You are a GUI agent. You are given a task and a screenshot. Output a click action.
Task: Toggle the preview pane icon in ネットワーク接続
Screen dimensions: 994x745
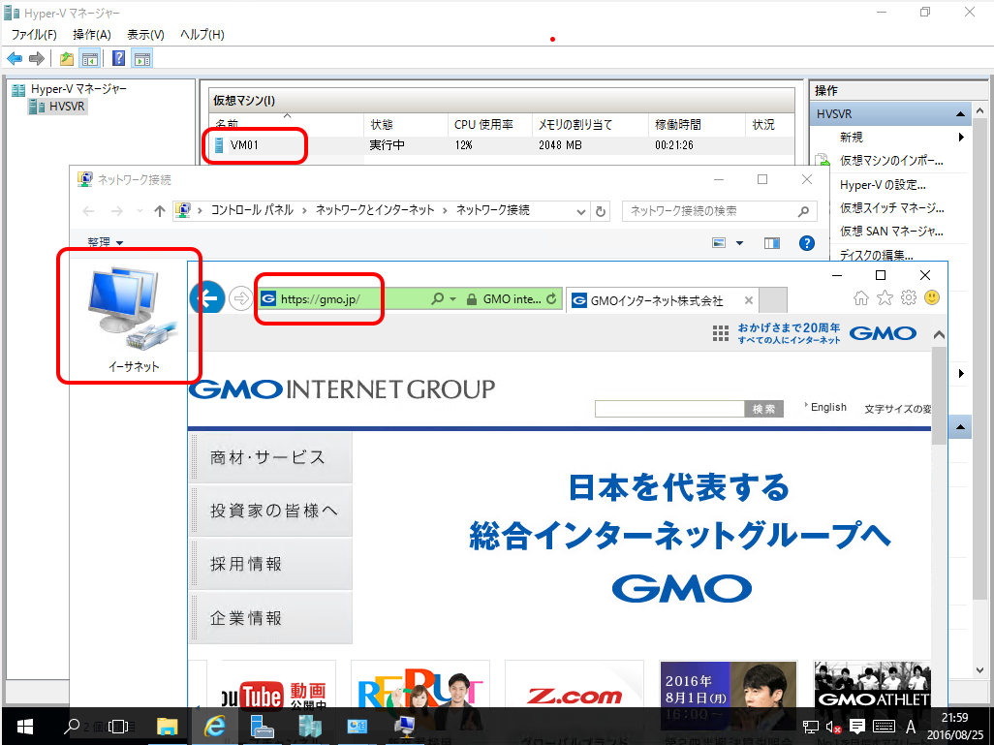771,243
